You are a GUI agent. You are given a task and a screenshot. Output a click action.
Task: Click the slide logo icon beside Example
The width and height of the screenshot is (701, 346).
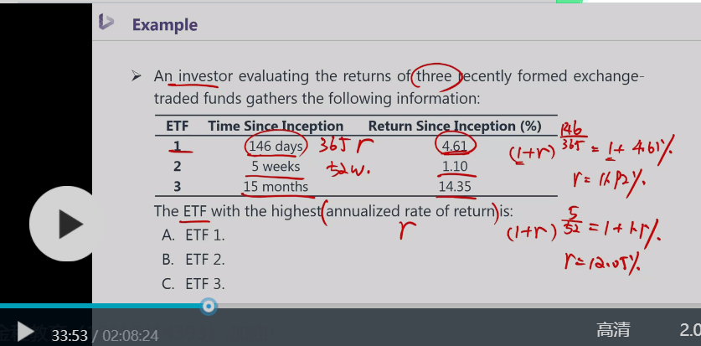click(106, 23)
